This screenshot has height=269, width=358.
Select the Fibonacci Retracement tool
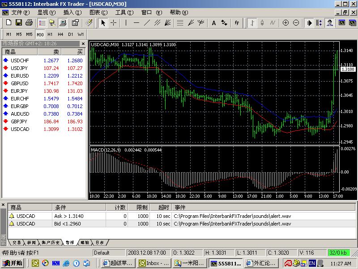(180, 23)
